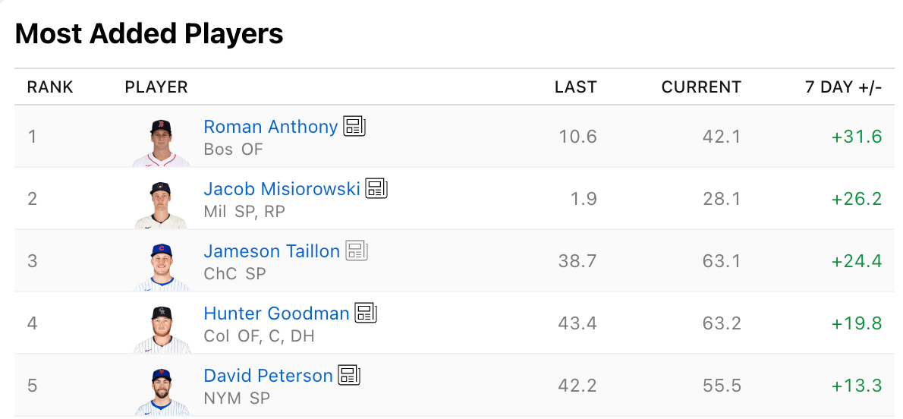Open Jameson Taillon's player news note icon

pyautogui.click(x=357, y=251)
